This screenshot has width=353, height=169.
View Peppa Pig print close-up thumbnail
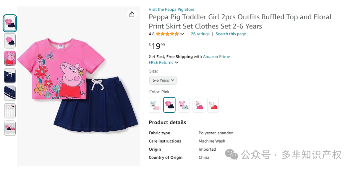tap(10, 58)
